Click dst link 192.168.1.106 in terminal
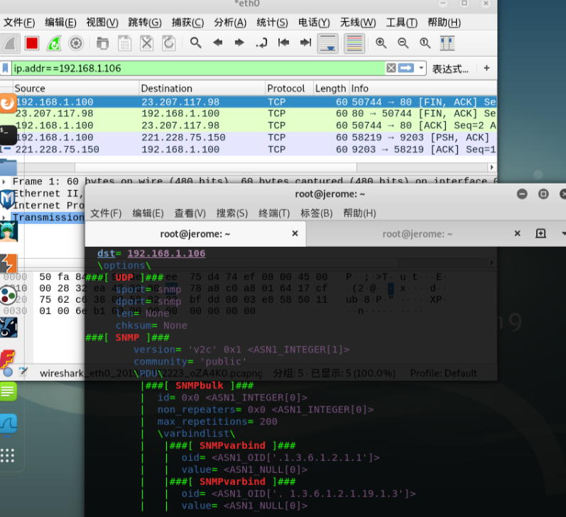 [x=166, y=253]
